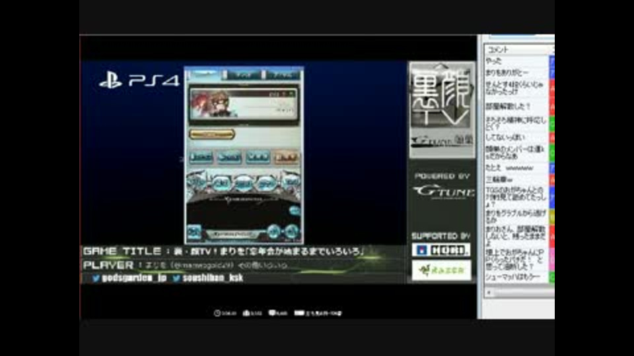Click the clock elapsed-time icon below the video
The width and height of the screenshot is (634, 356).
(x=217, y=313)
